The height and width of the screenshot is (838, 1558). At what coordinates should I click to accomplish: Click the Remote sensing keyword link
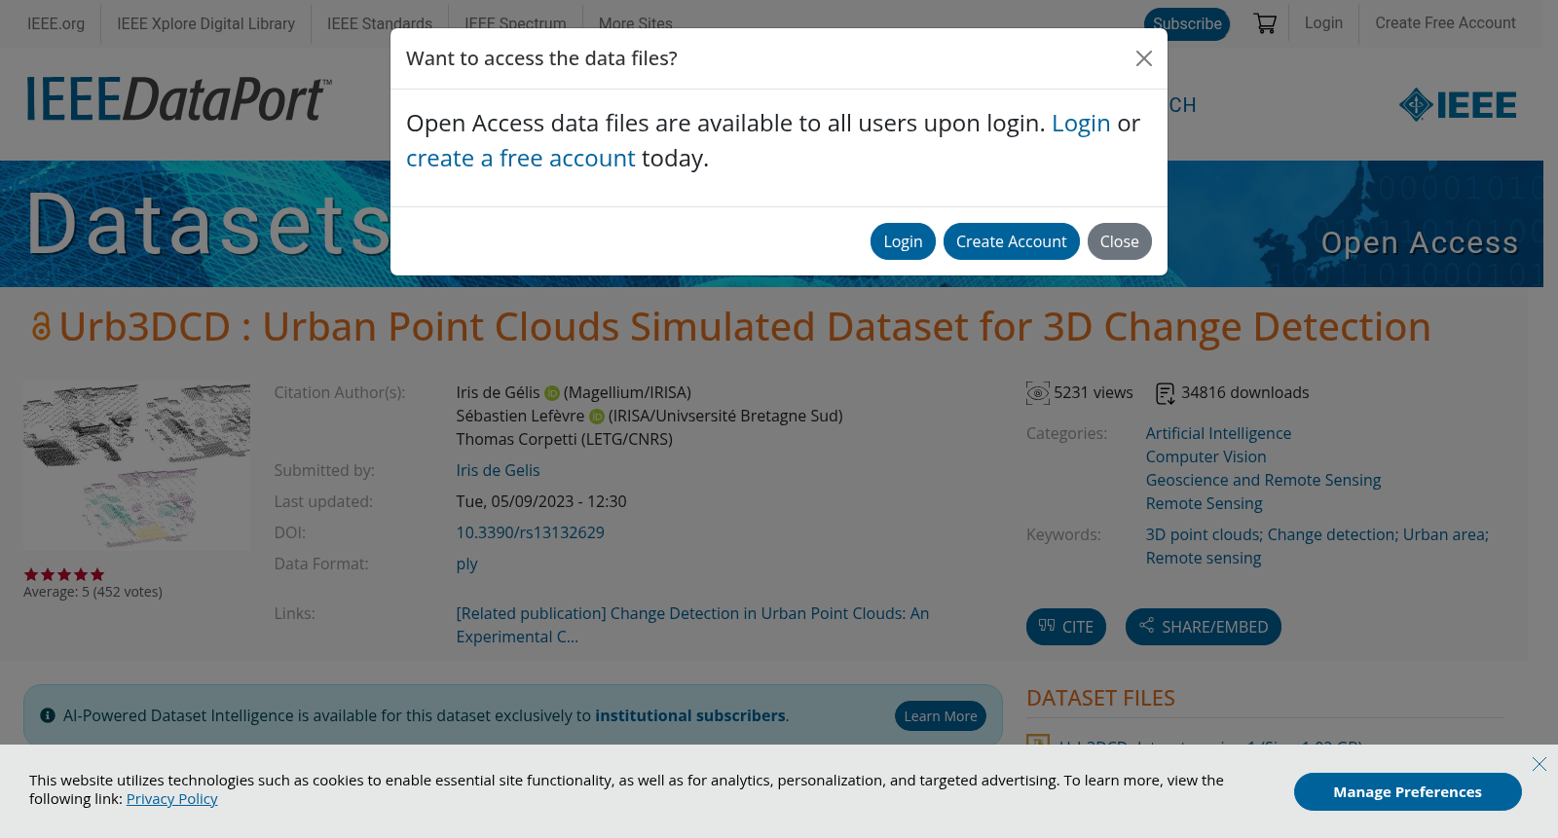(x=1203, y=558)
